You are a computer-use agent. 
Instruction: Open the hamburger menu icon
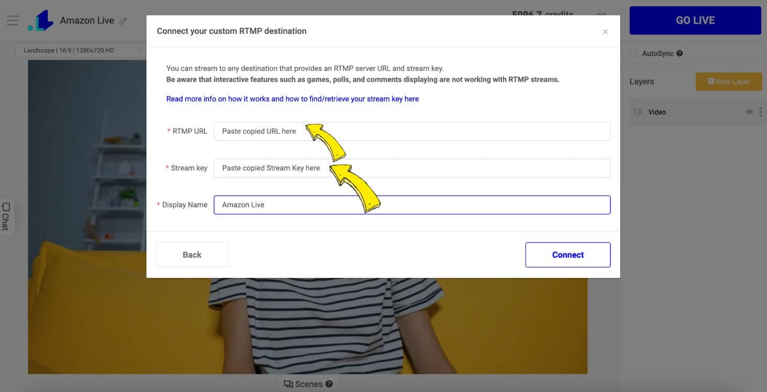(x=13, y=20)
